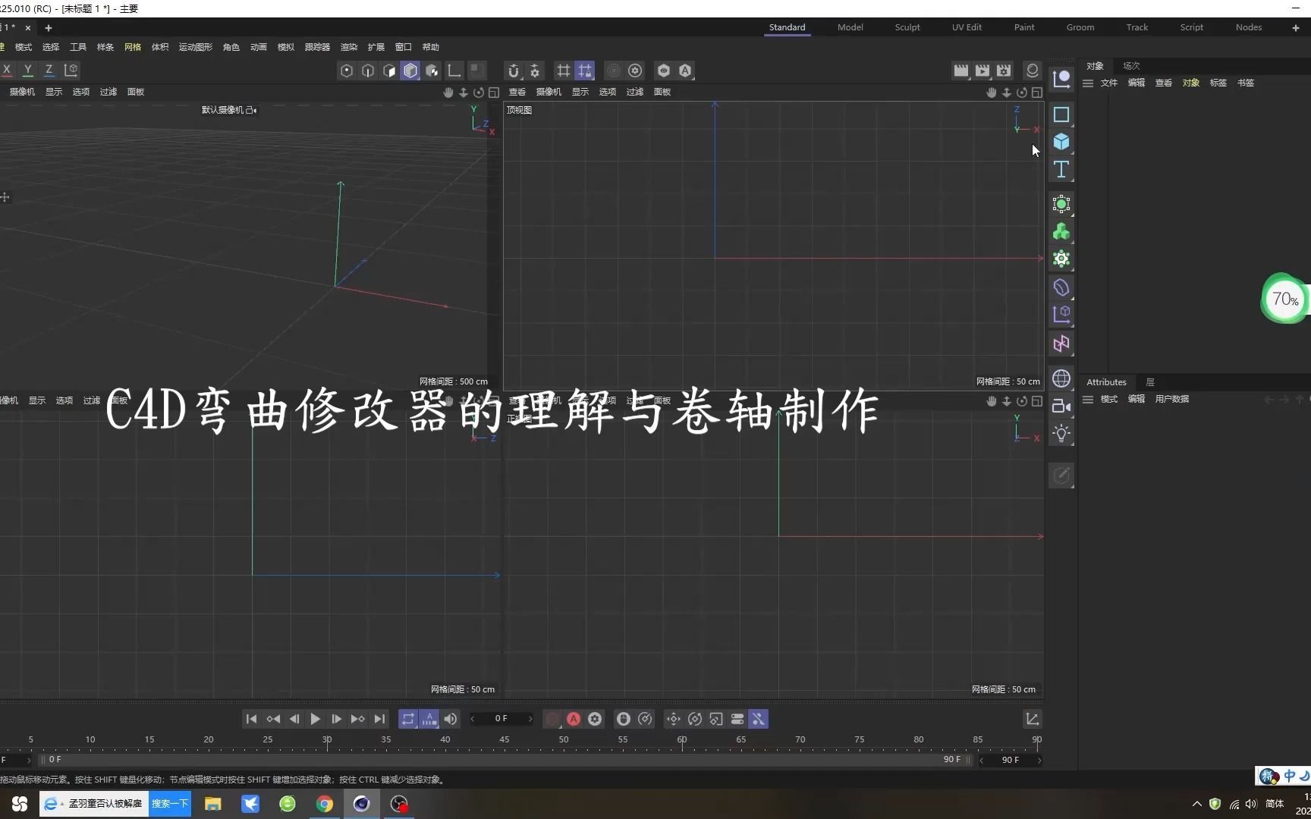Add a camera from the sidebar

pos(1061,406)
